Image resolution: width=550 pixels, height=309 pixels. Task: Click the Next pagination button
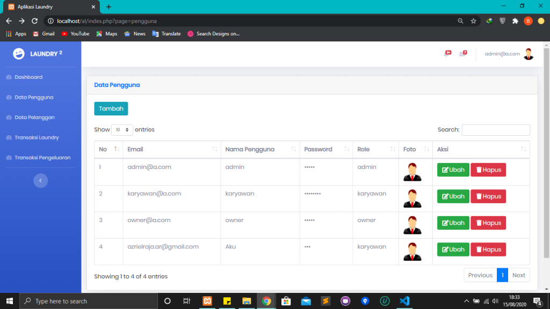click(518, 275)
